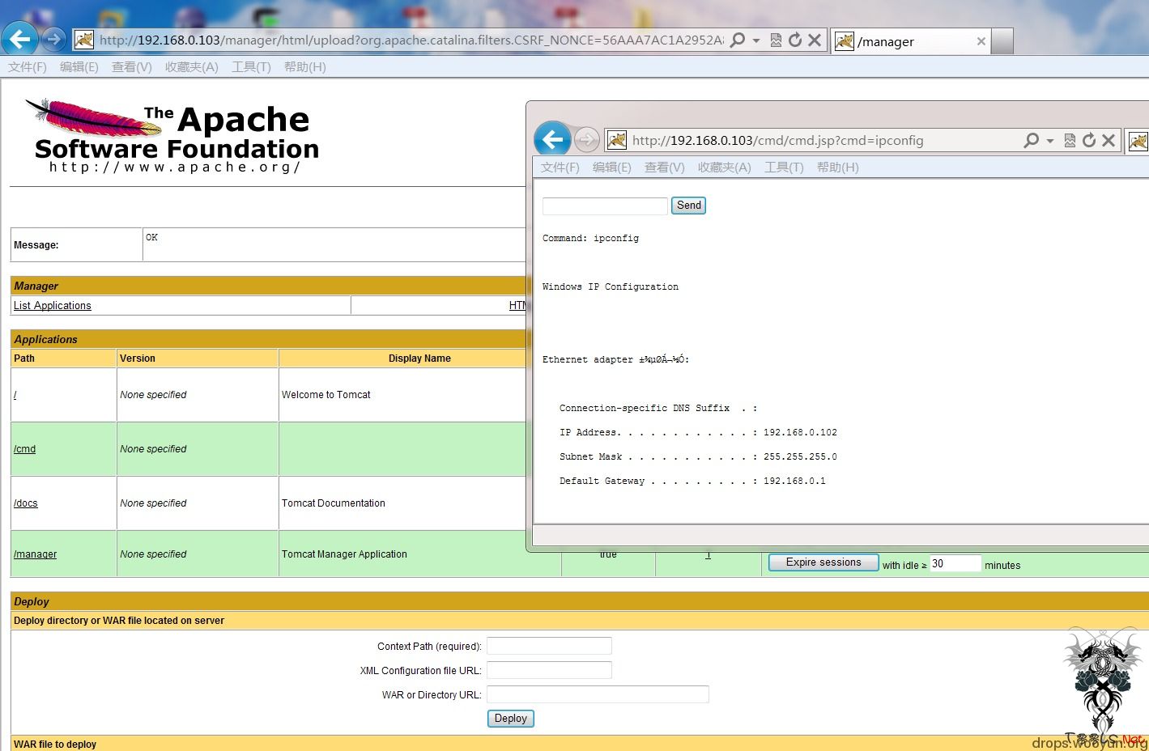1149x751 pixels.
Task: Open 收藏夹(A) menu in main window
Action: [192, 67]
